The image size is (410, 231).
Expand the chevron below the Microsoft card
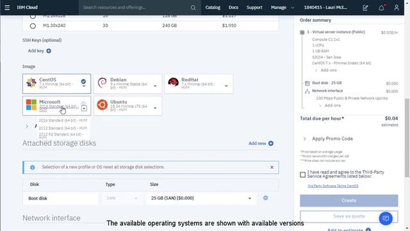27,126
